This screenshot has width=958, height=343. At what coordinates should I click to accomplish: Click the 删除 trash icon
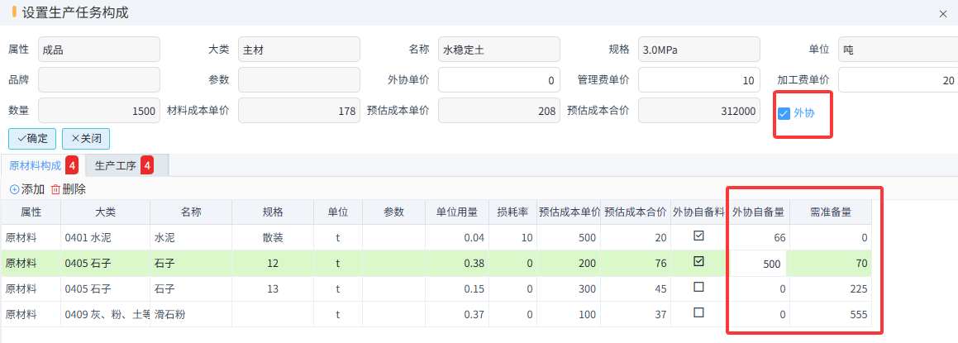click(55, 189)
